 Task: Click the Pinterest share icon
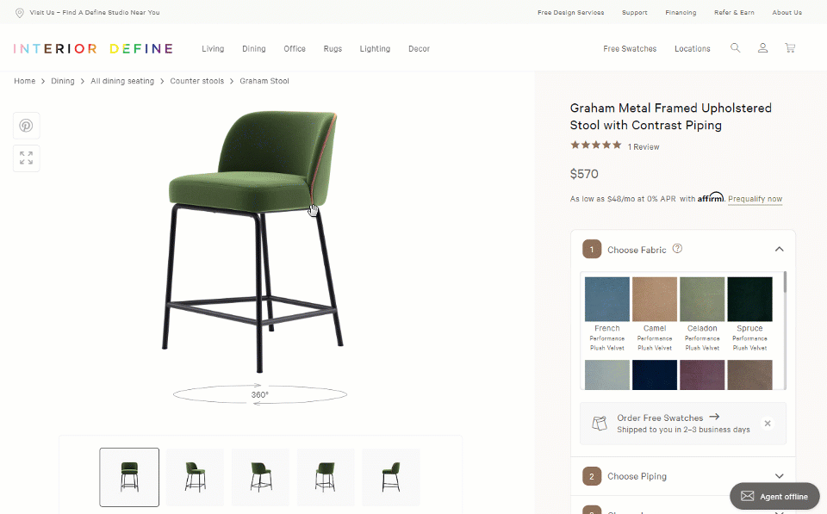(27, 126)
